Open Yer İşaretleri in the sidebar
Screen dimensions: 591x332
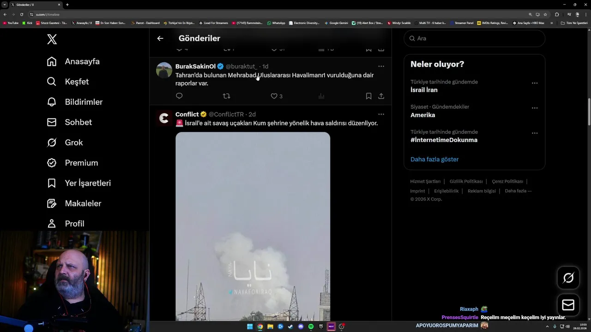coord(79,183)
